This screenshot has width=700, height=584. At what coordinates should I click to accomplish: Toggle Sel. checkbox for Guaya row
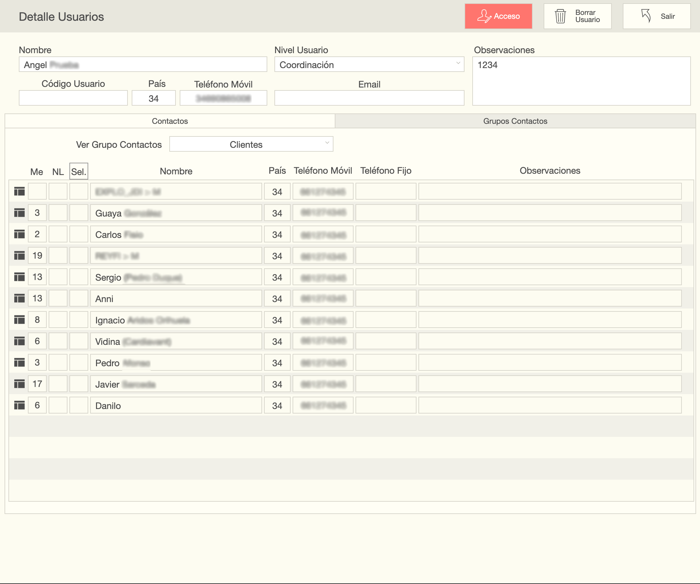point(79,213)
